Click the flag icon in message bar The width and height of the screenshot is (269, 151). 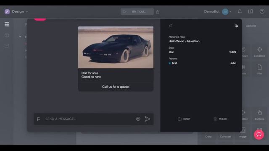[39, 119]
